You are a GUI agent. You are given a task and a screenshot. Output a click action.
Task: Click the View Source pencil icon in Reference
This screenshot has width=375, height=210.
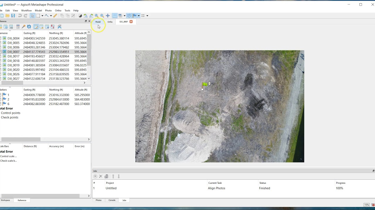[x=36, y=27]
